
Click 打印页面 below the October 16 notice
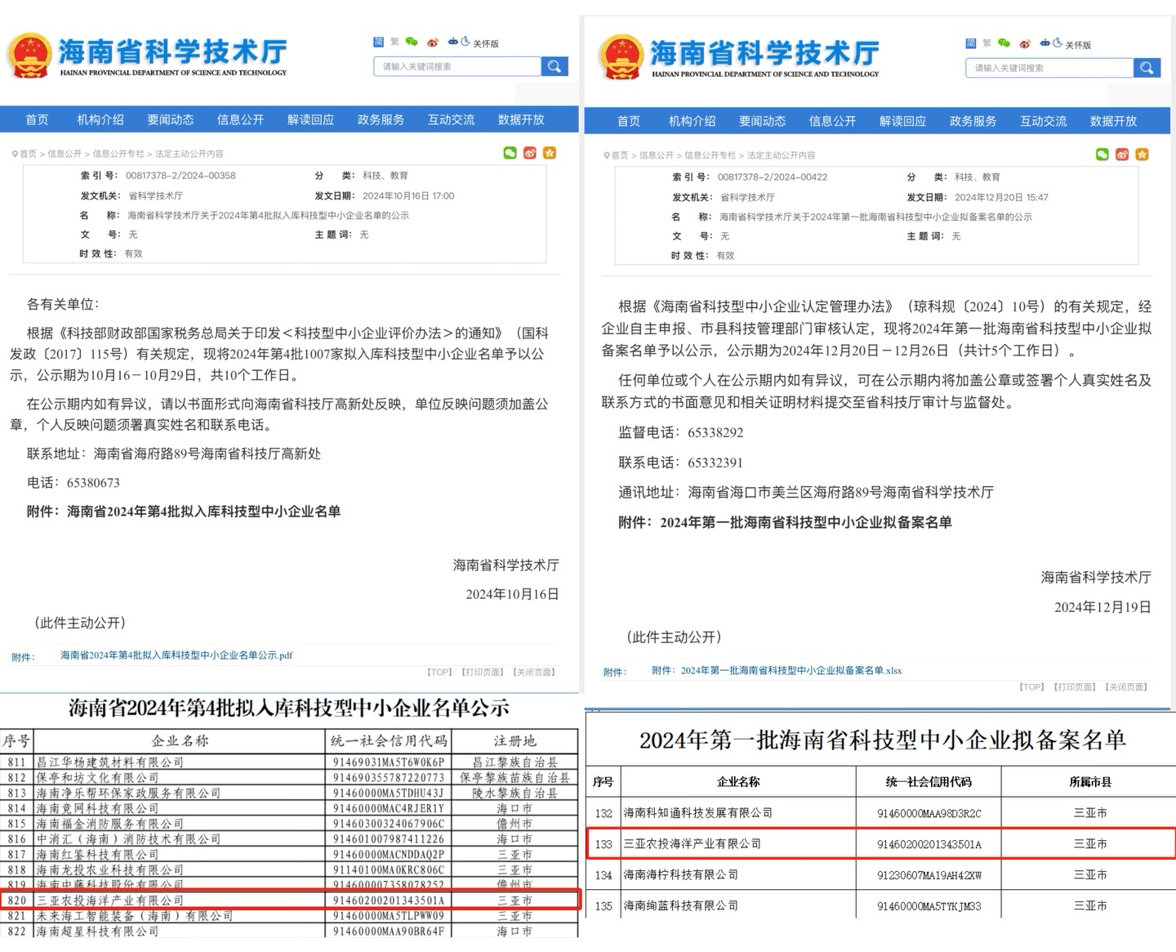point(482,673)
